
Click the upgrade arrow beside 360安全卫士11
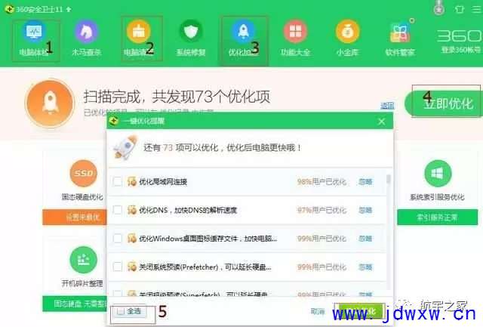click(x=69, y=9)
